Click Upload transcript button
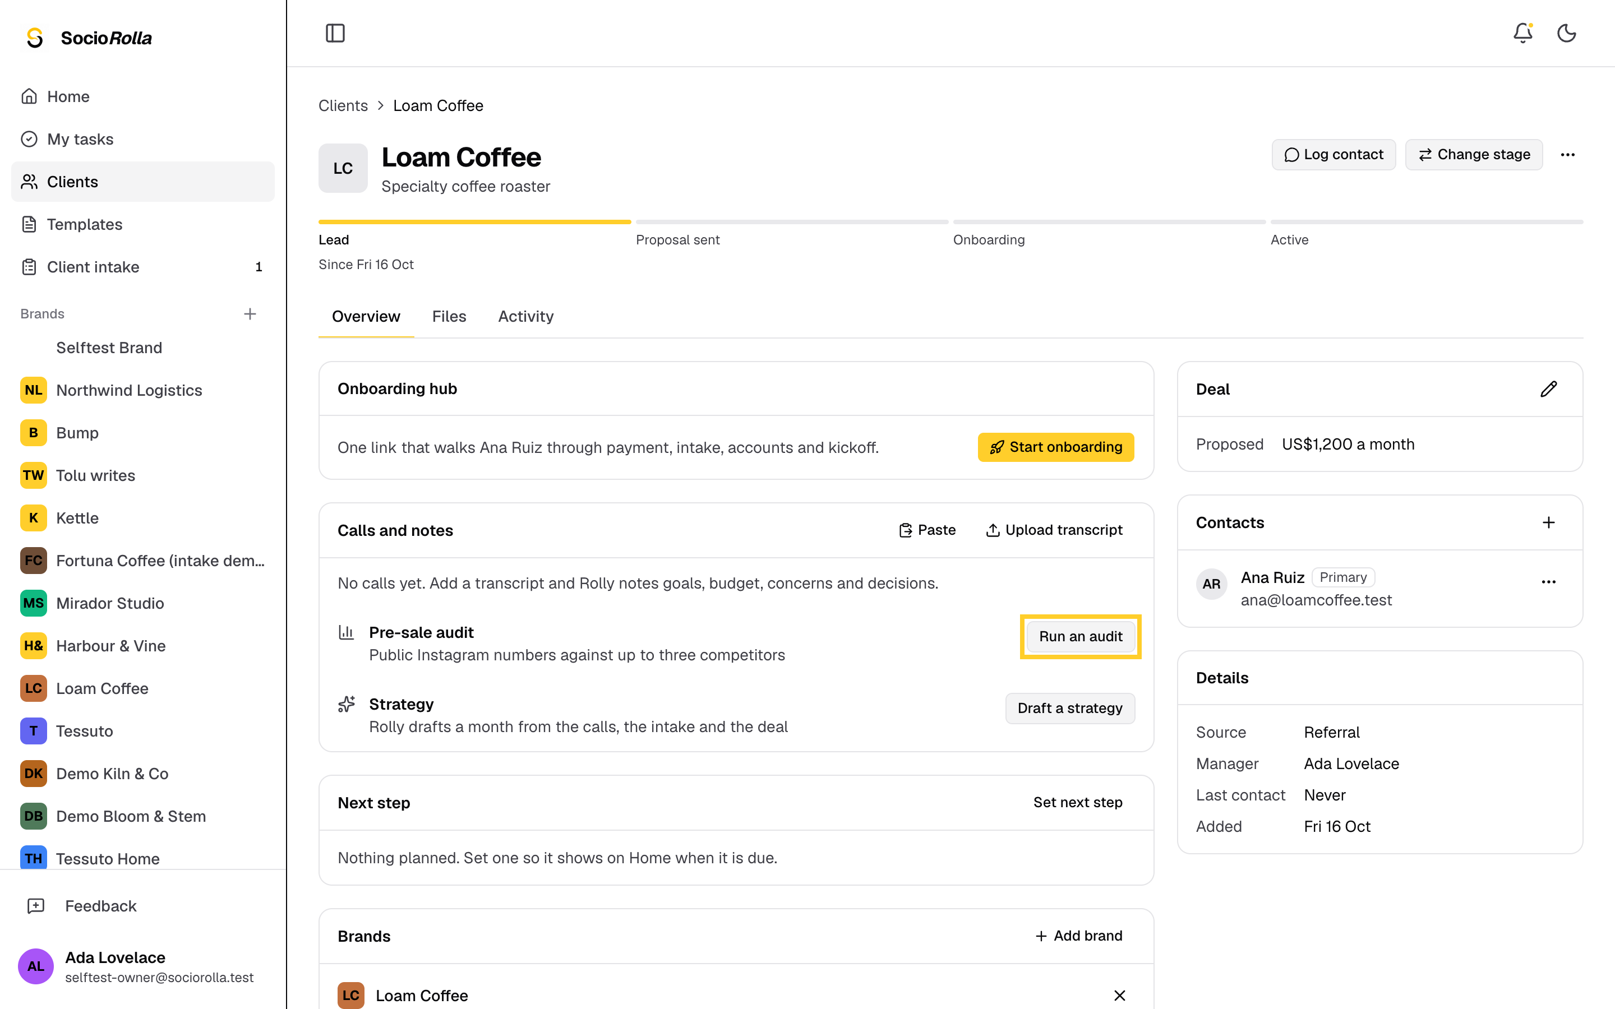Image resolution: width=1615 pixels, height=1009 pixels. (1054, 530)
